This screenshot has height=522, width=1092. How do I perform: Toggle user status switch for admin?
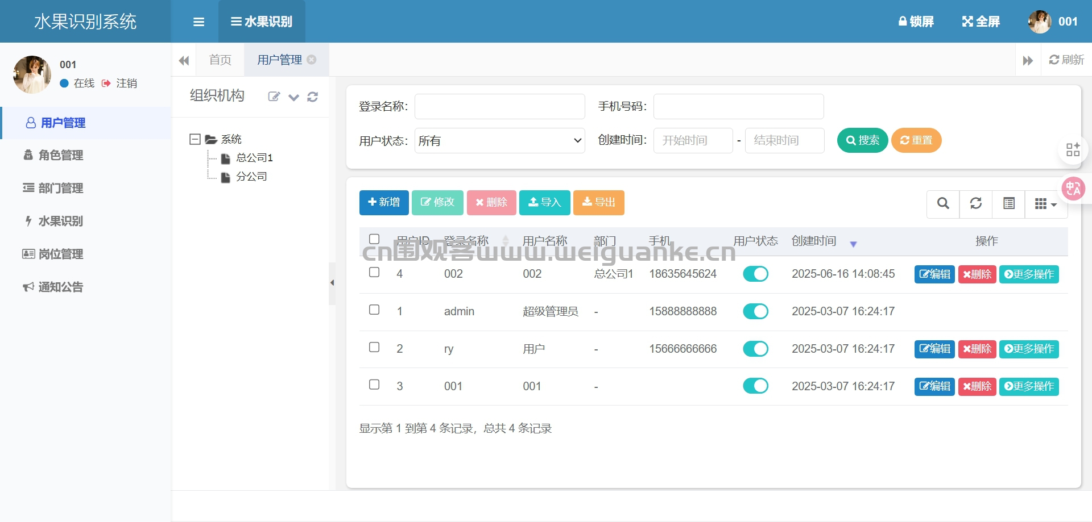click(755, 311)
